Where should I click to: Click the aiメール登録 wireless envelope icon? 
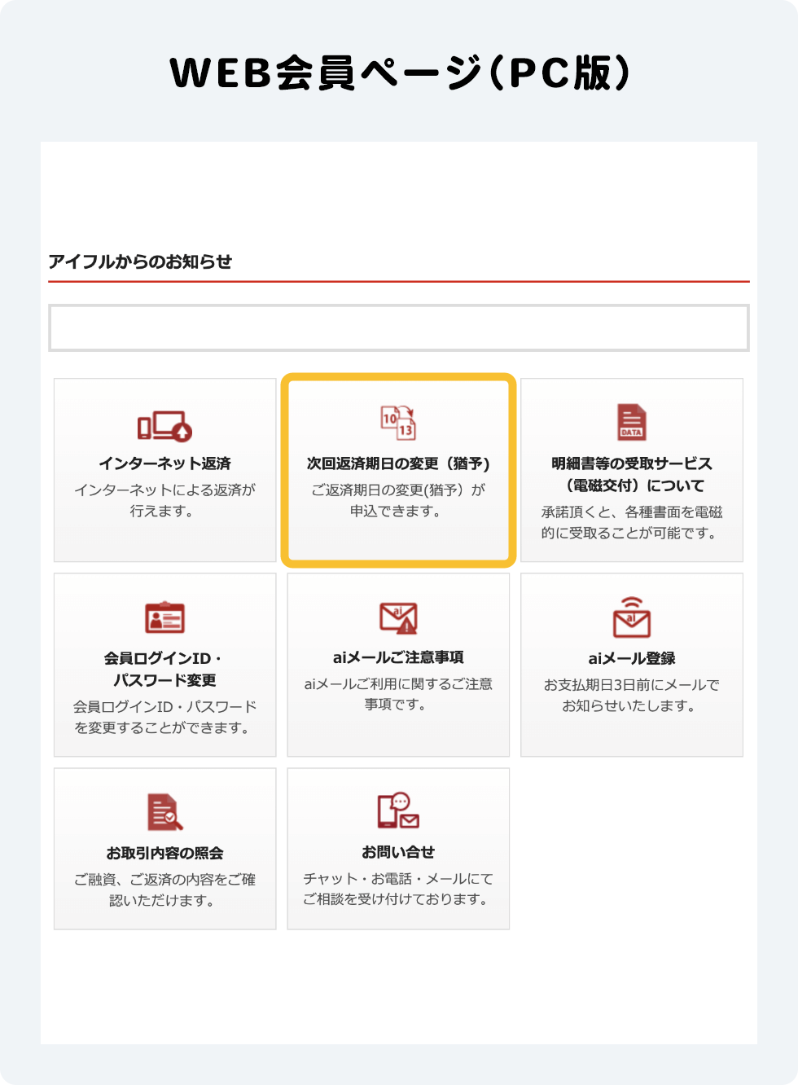tap(632, 617)
